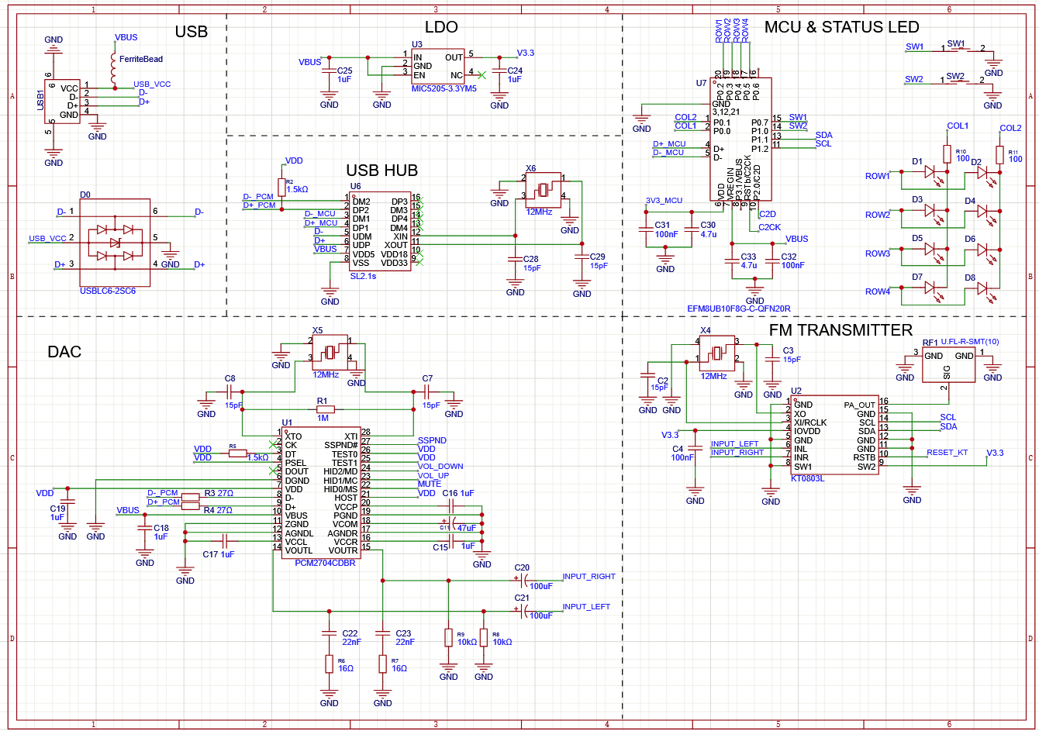Select the R11 100 ohm resistor
The image size is (1039, 731).
click(999, 155)
